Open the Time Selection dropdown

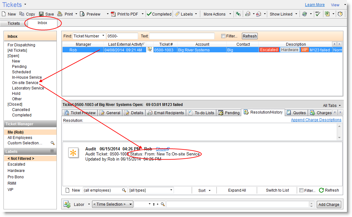[x=112, y=204]
